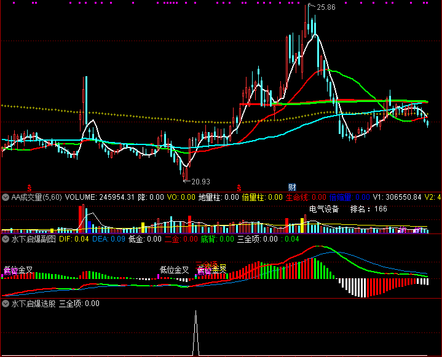Select the 低金: 0.00 readout
Viewport: 442px width, 357px height.
click(x=145, y=239)
